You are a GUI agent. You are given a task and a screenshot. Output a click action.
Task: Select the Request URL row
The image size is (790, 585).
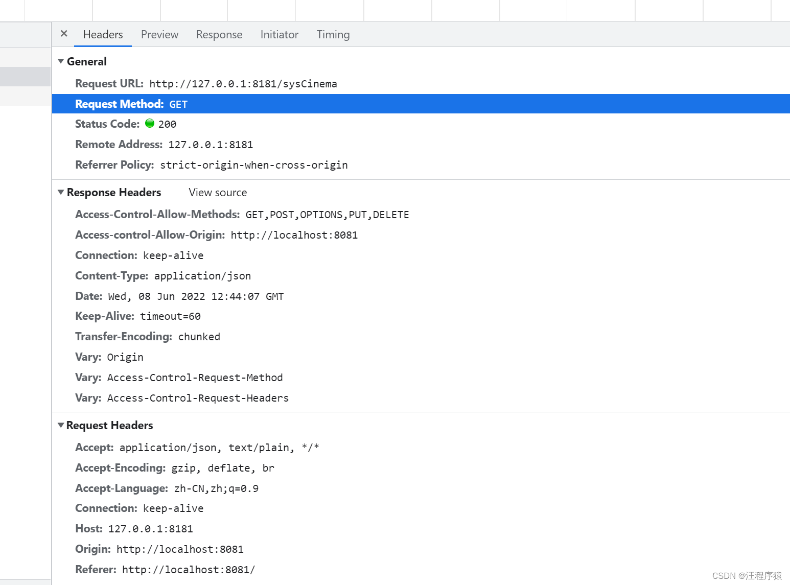tap(421, 84)
